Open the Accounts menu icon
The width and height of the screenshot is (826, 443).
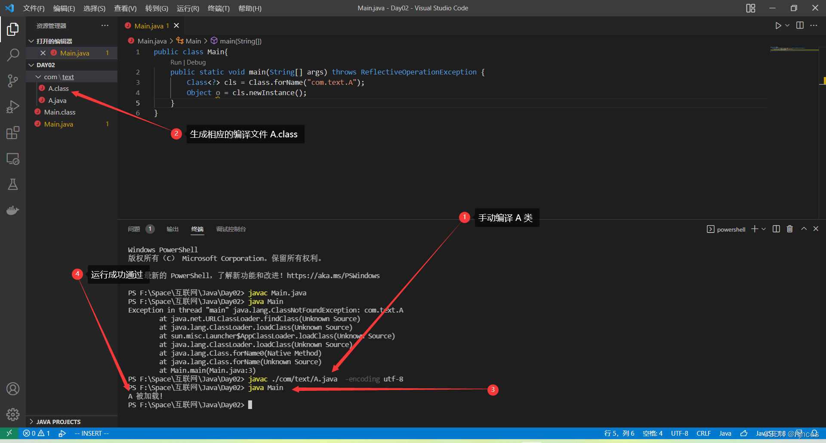point(13,389)
